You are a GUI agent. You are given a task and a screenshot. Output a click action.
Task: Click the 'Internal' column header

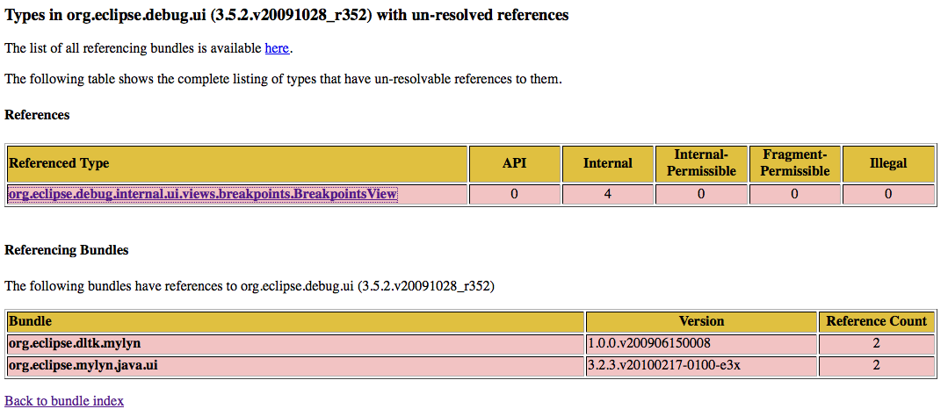tap(608, 163)
